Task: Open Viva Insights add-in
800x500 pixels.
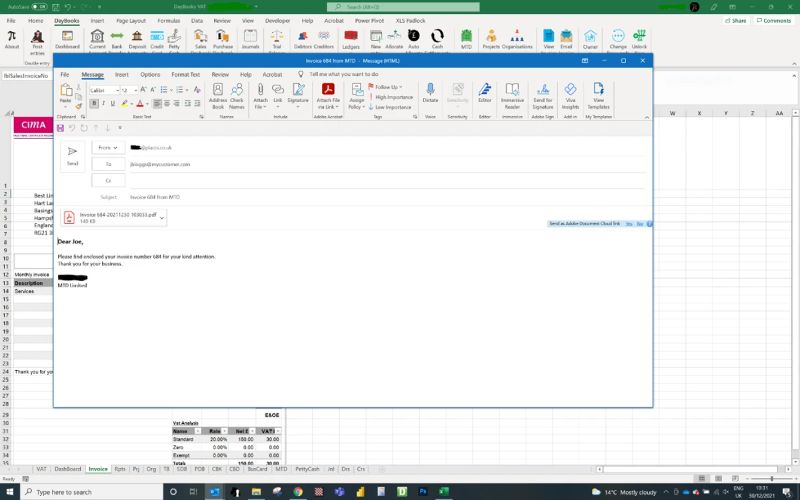Action: (570, 95)
